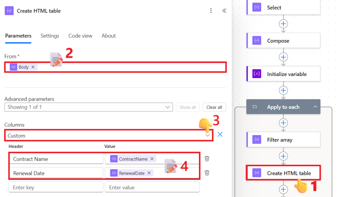Click the Clear all button
Viewport: 339px width, 197px height.
(x=214, y=107)
